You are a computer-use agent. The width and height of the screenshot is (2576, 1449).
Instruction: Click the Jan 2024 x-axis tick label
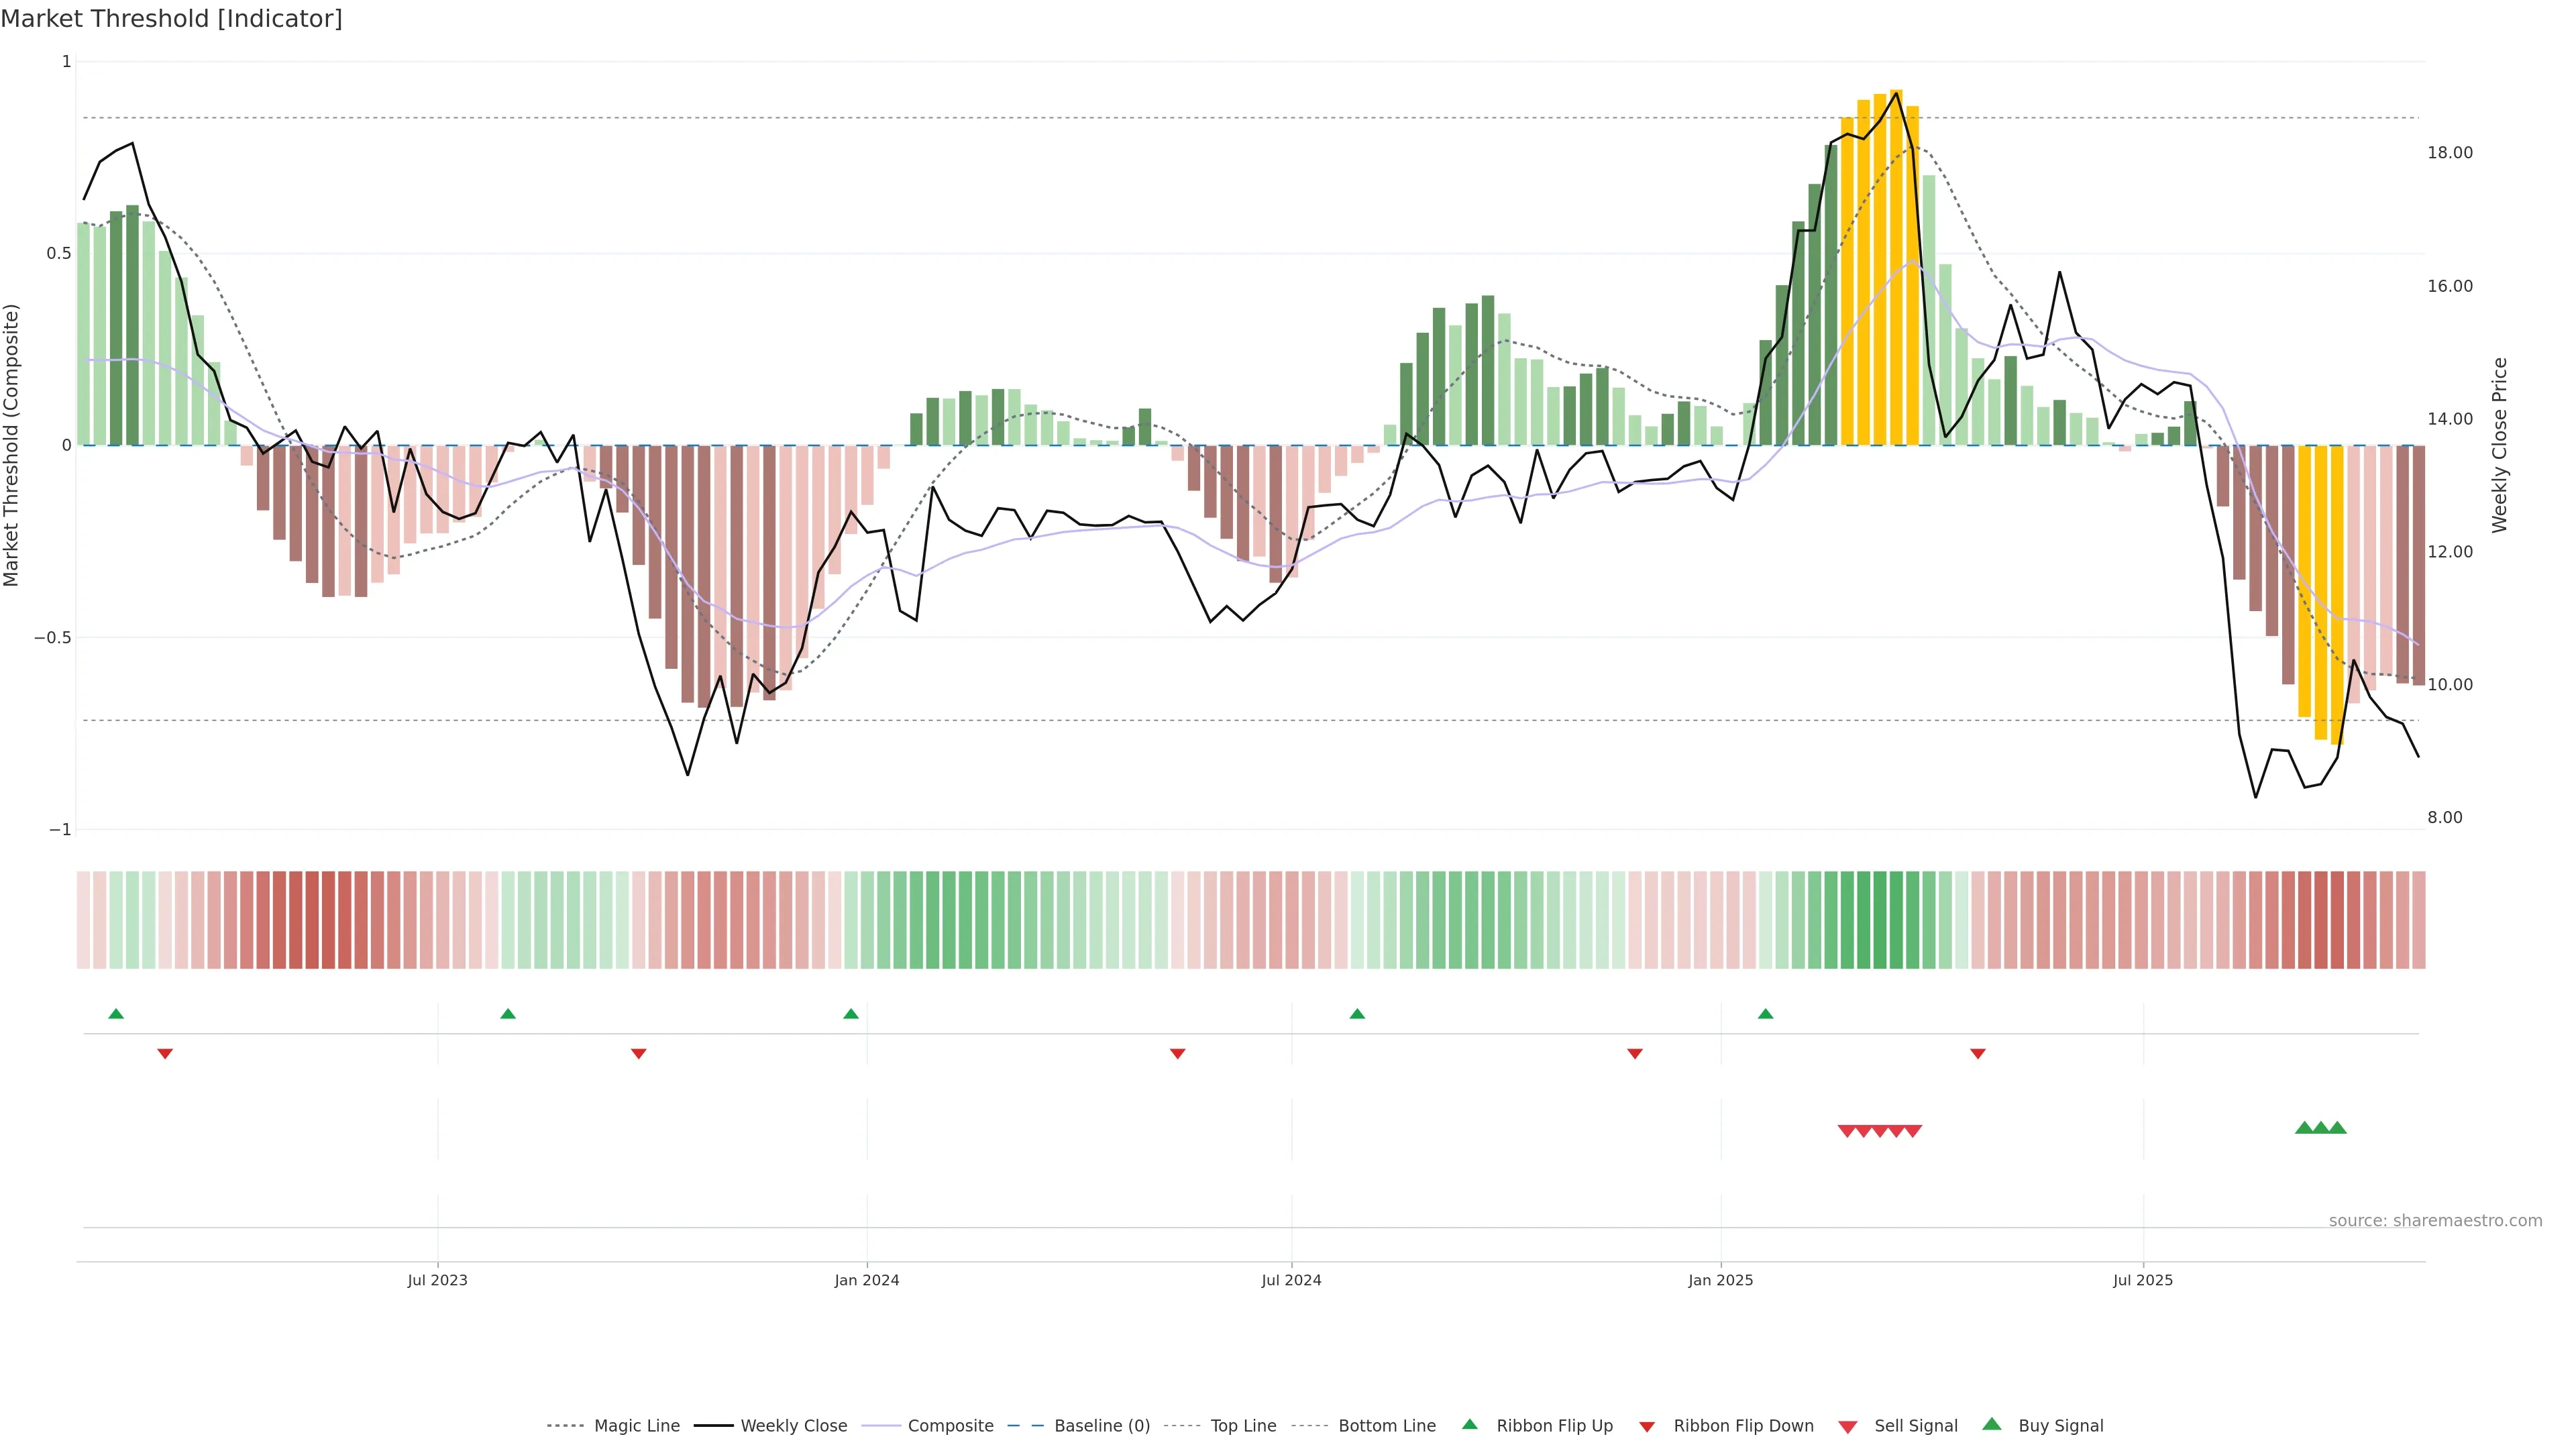coord(866,1280)
